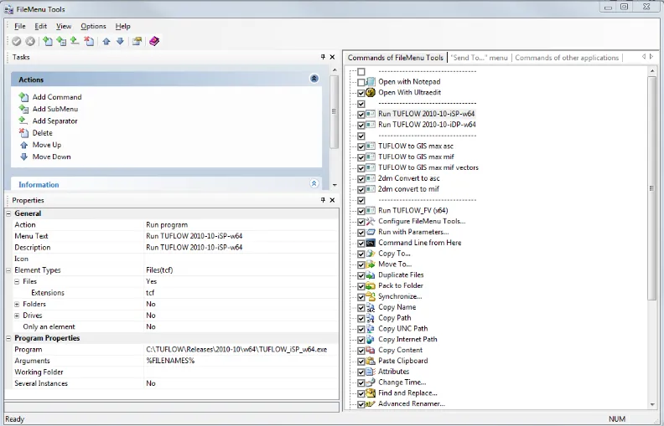The height and width of the screenshot is (426, 664).
Task: Click the Attributes command icon
Action: (371, 372)
